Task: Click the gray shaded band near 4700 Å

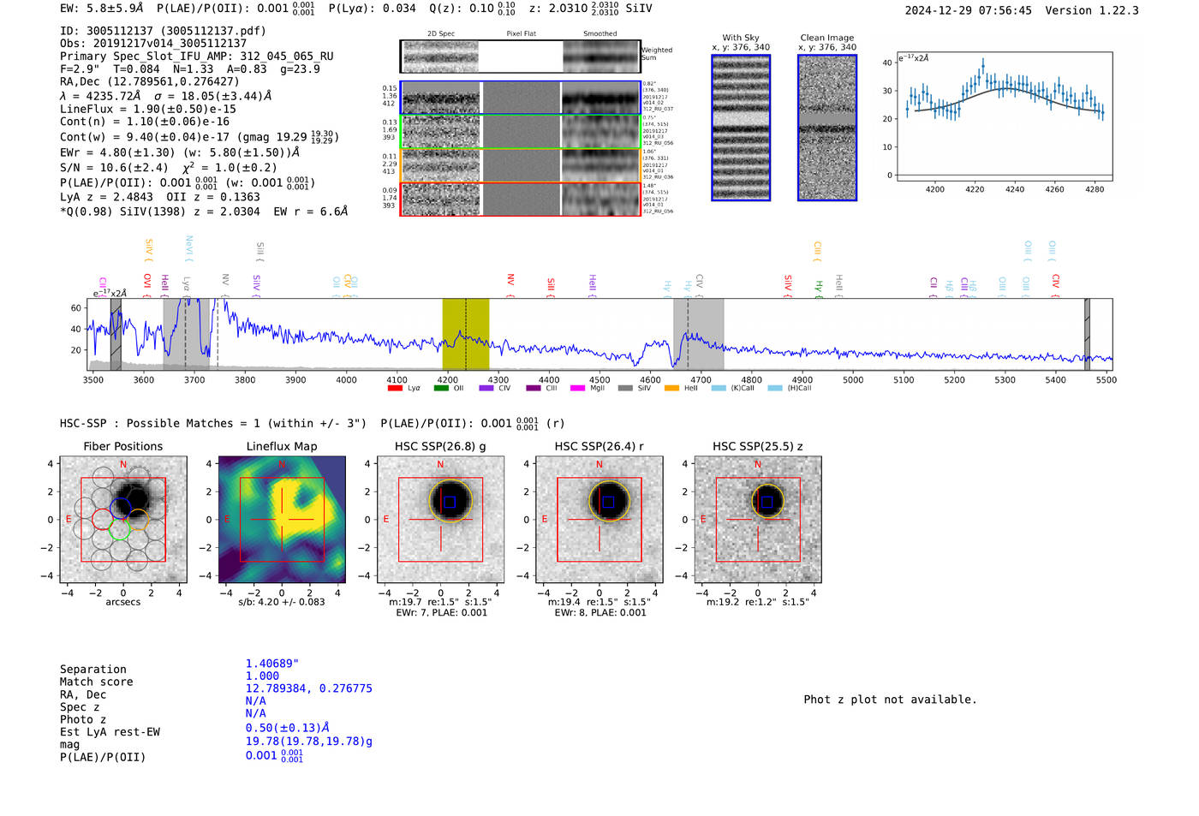Action: [x=698, y=334]
